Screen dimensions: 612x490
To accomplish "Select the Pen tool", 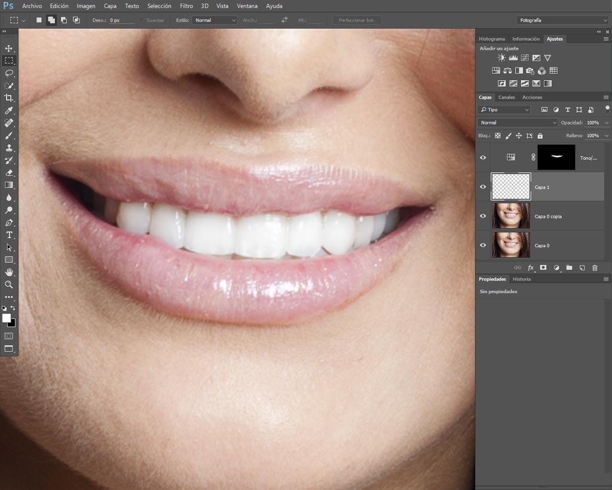I will coord(8,223).
